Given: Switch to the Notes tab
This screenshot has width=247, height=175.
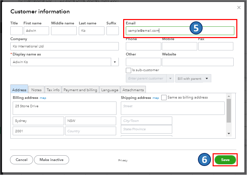Looking at the screenshot, I should click(36, 90).
